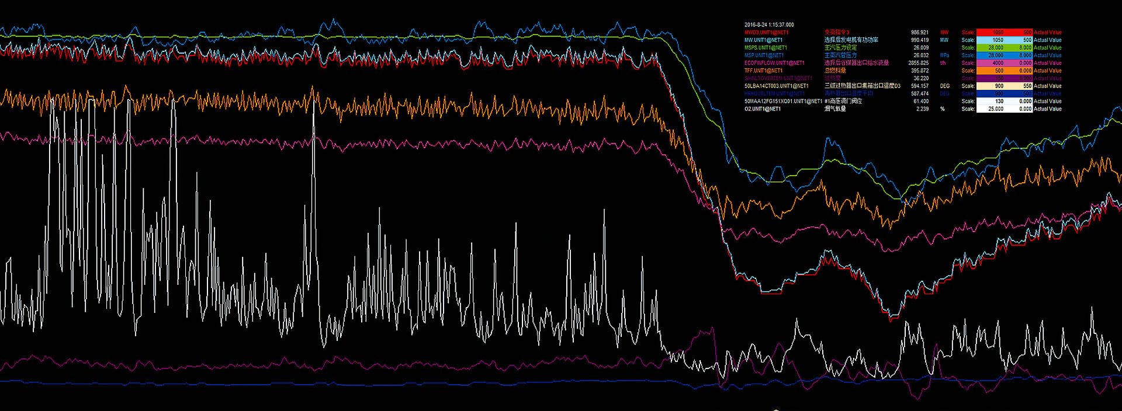Click the 50MAA12FG151XQ01.UNIT1@NET1 tag name
Image resolution: width=1122 pixels, height=411 pixels.
point(782,101)
